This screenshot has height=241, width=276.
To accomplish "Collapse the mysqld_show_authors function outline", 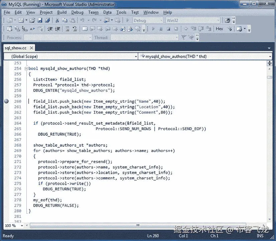I will (x=26, y=69).
